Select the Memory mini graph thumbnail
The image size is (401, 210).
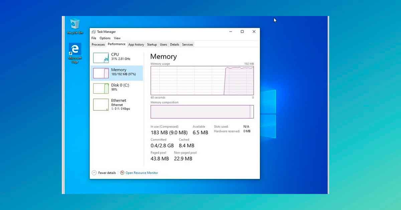click(101, 73)
